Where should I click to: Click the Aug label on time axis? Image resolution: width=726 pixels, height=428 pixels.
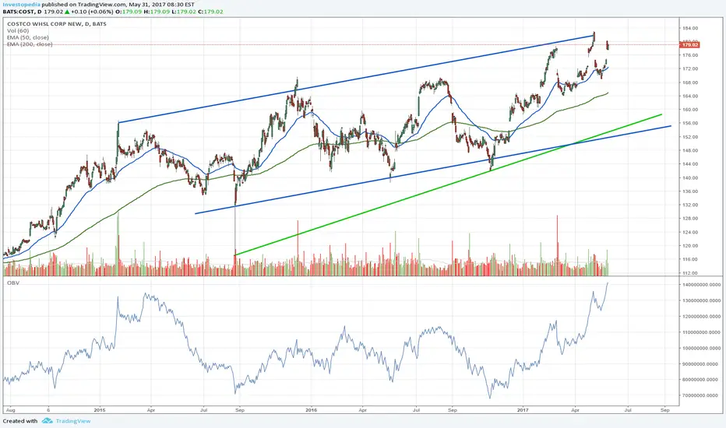pyautogui.click(x=11, y=410)
